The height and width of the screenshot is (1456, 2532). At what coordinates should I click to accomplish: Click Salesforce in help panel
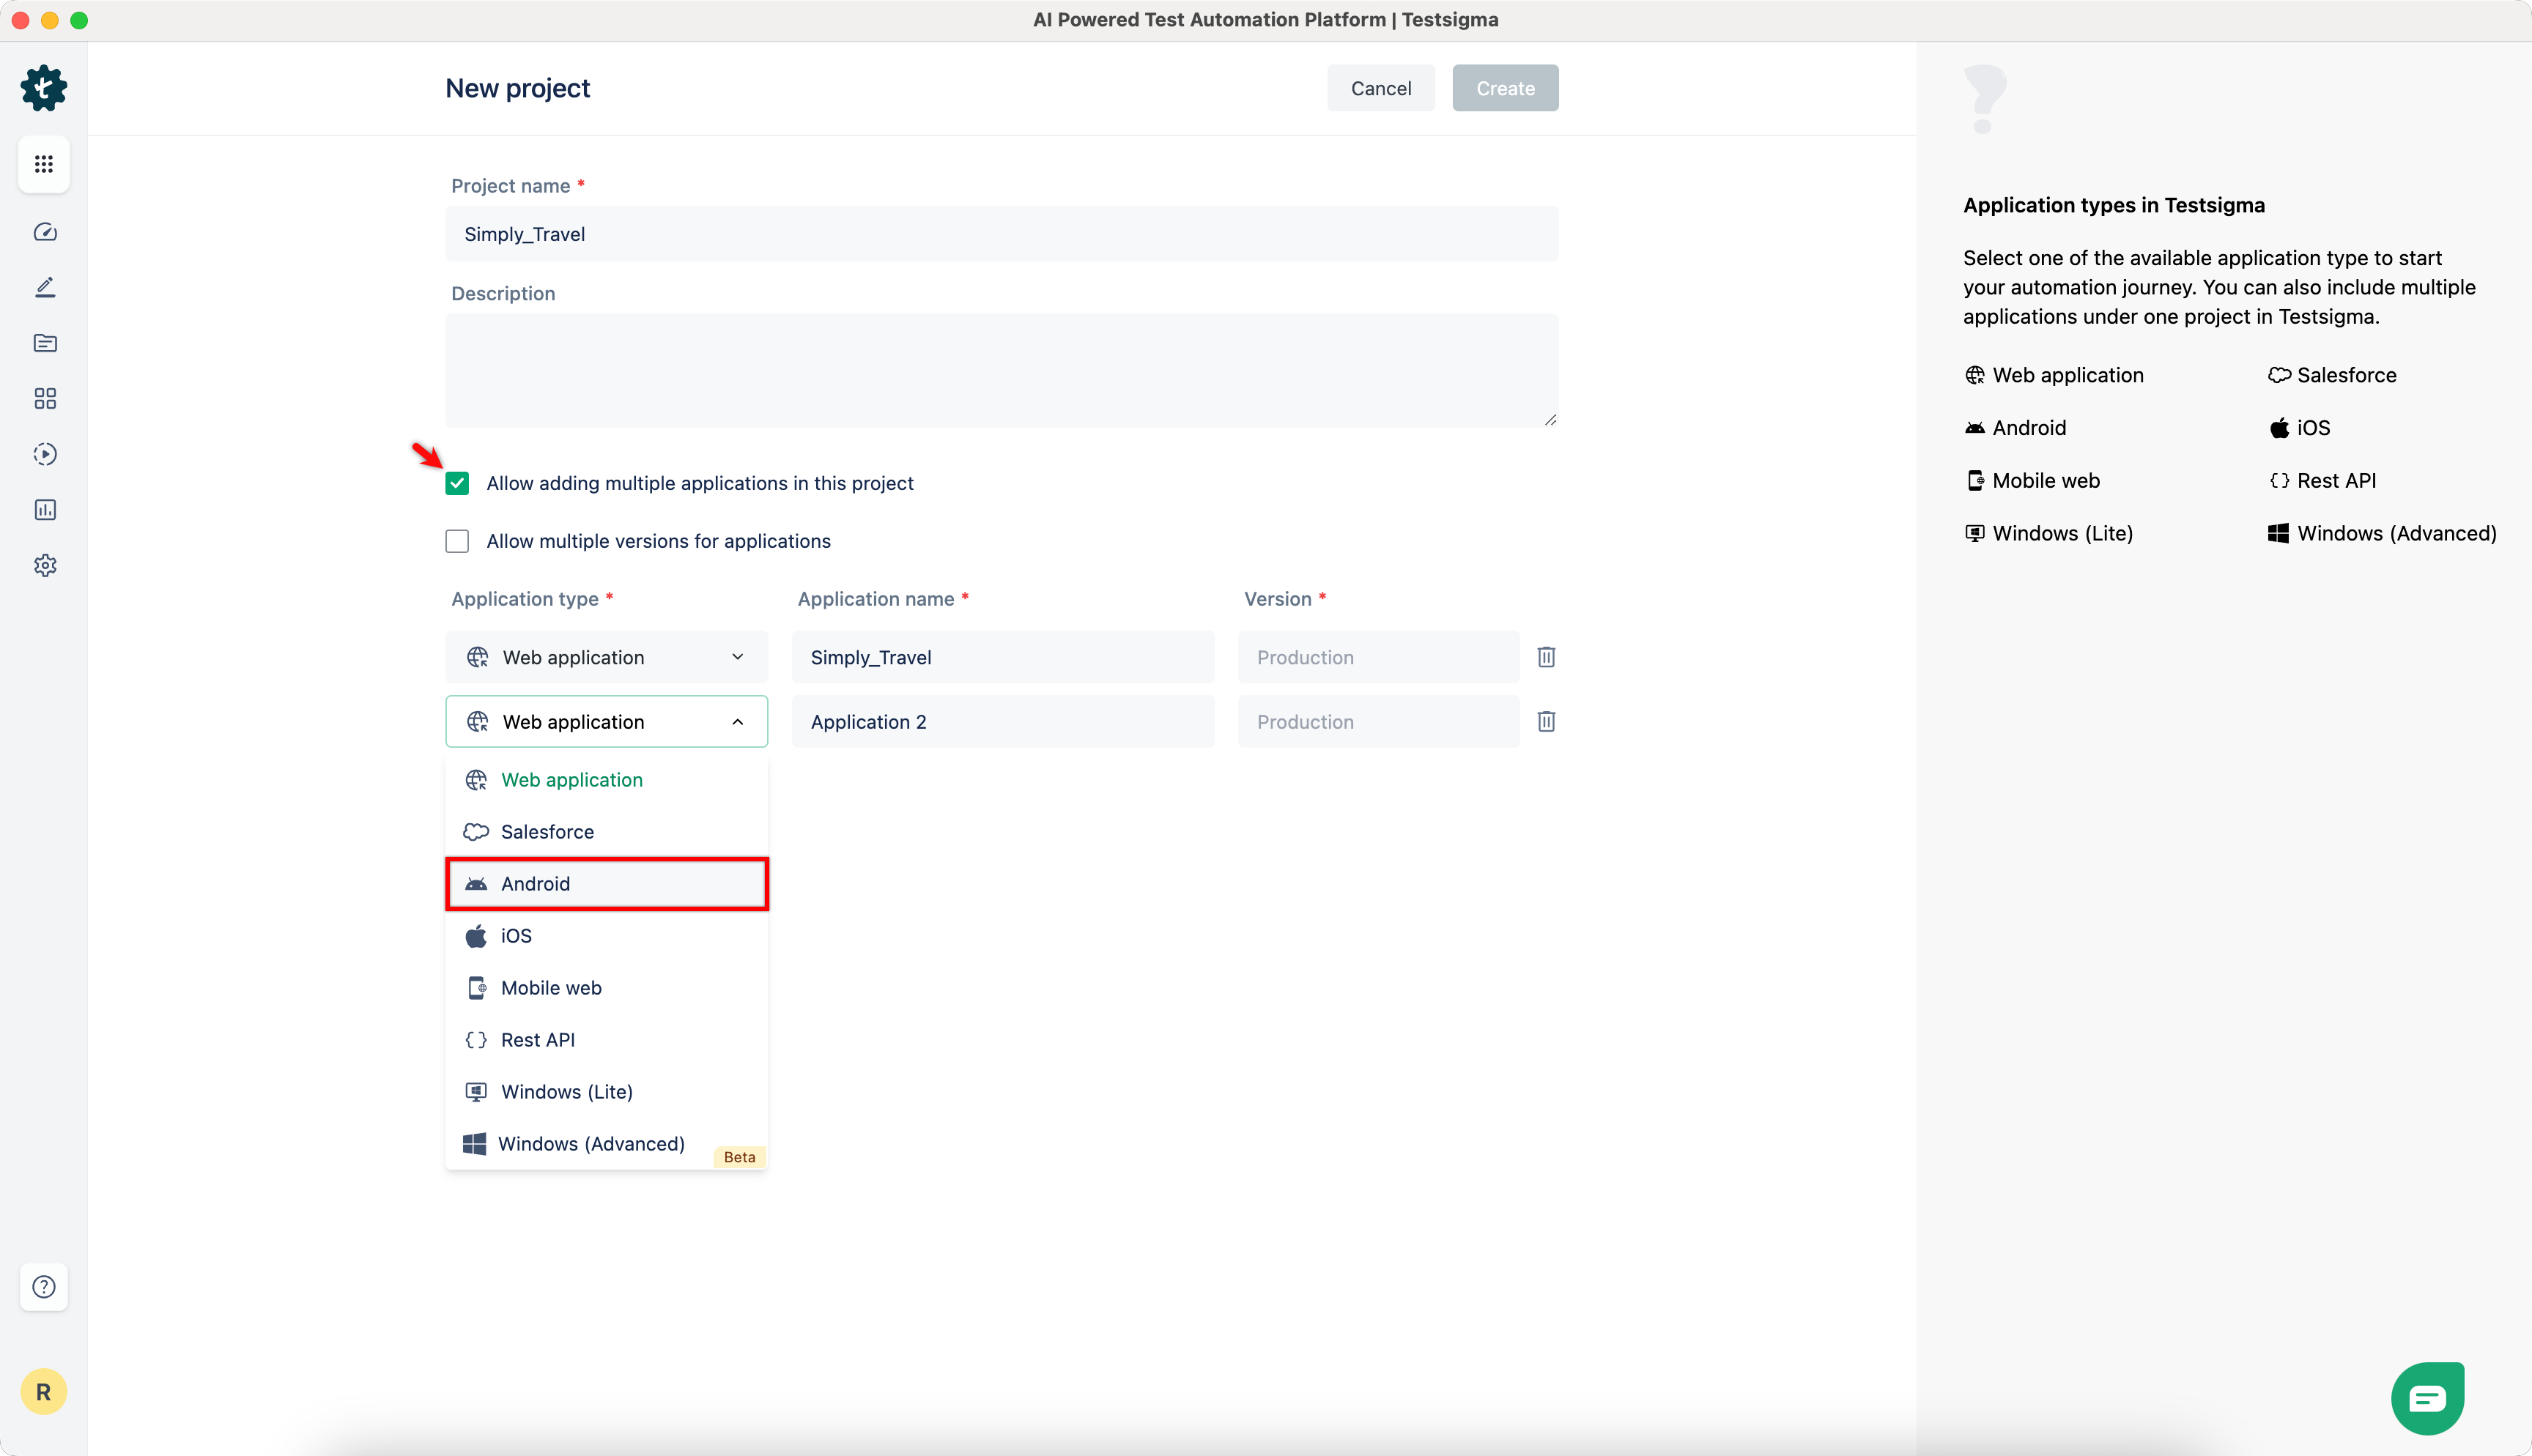click(2332, 375)
